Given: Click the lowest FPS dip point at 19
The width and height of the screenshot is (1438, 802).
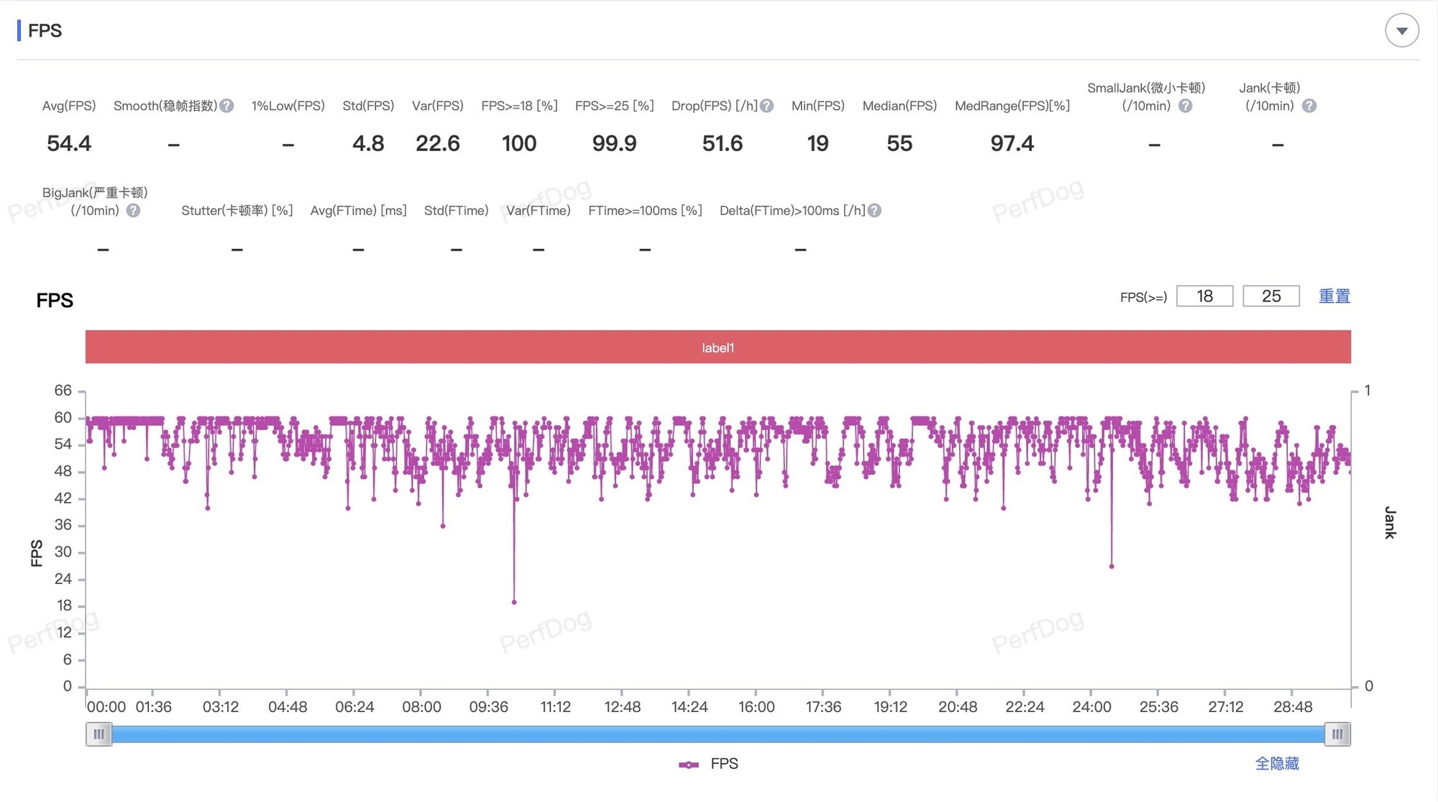Looking at the screenshot, I should point(514,602).
